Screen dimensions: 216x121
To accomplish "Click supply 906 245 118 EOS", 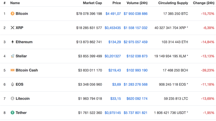I will click(x=173, y=84).
